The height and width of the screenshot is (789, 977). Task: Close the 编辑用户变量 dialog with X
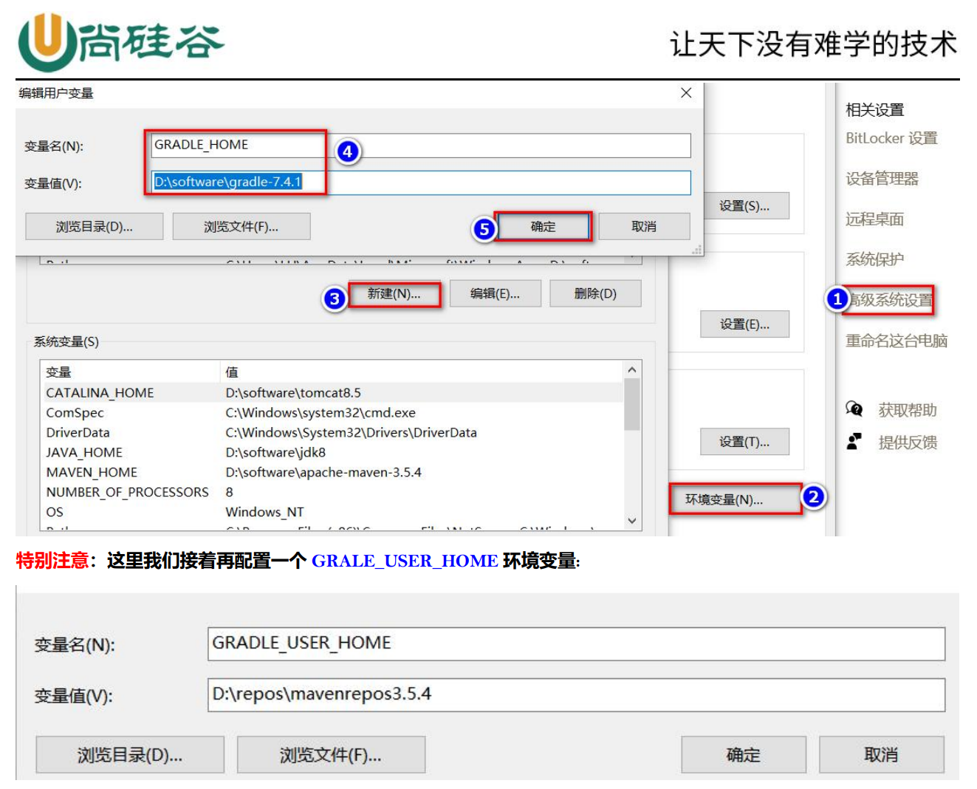[686, 92]
